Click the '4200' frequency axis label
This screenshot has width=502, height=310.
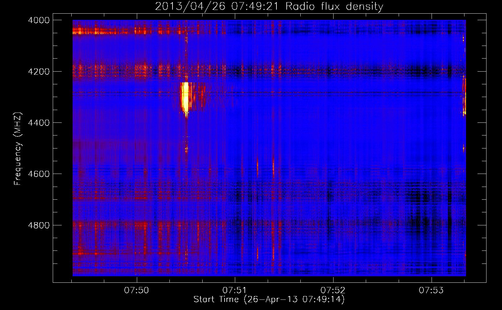[39, 72]
